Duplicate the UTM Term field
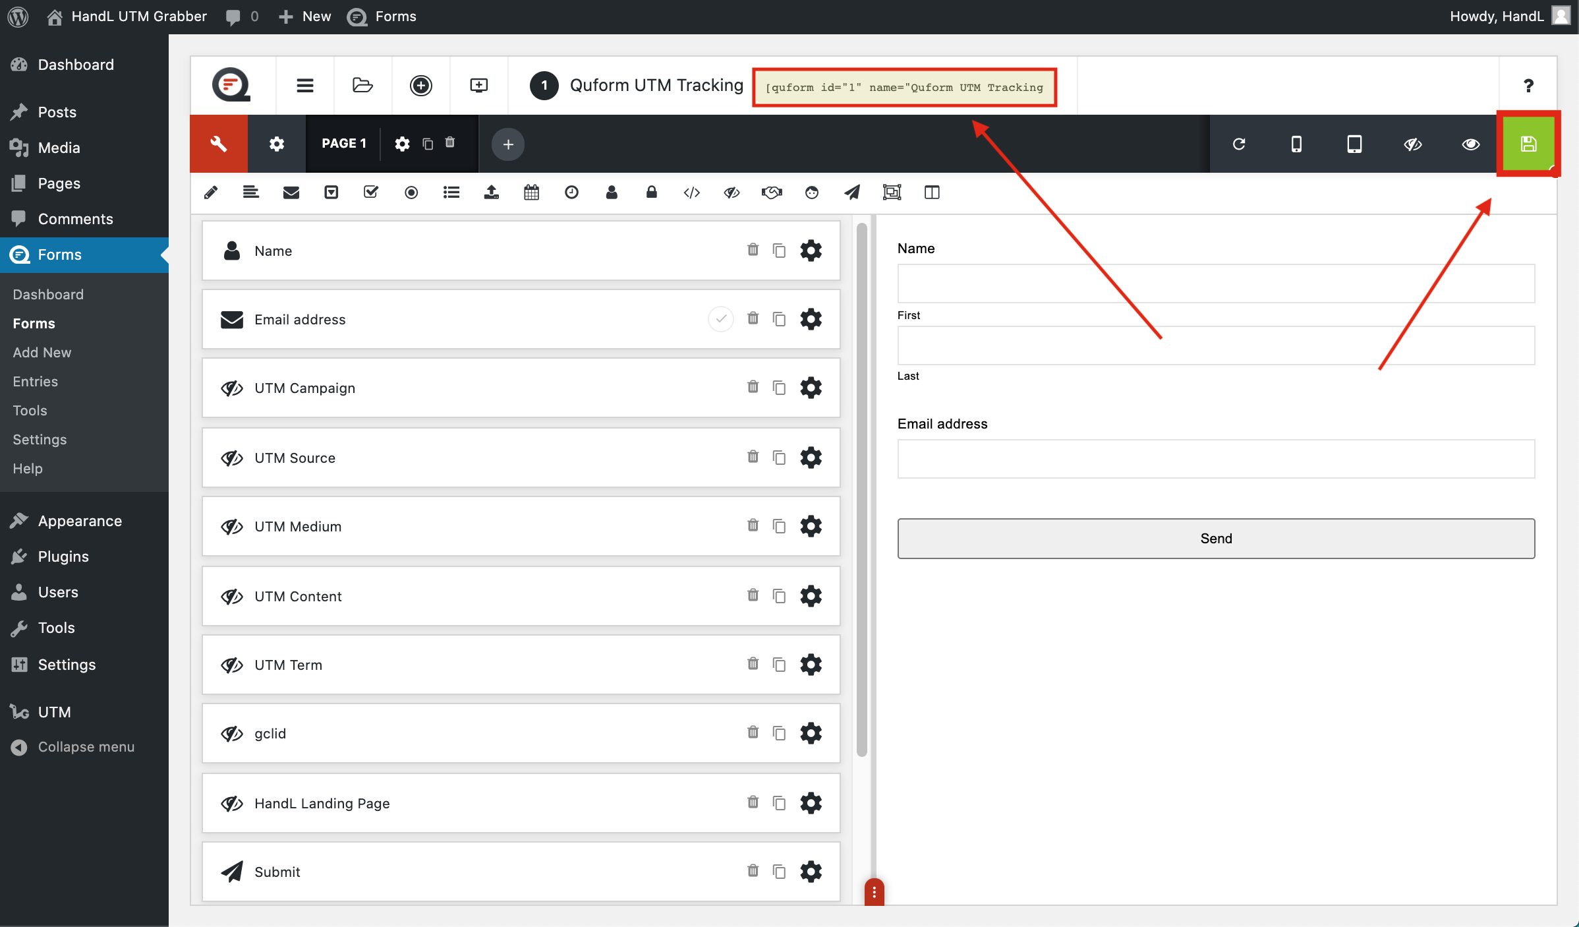This screenshot has width=1579, height=927. pos(779,665)
